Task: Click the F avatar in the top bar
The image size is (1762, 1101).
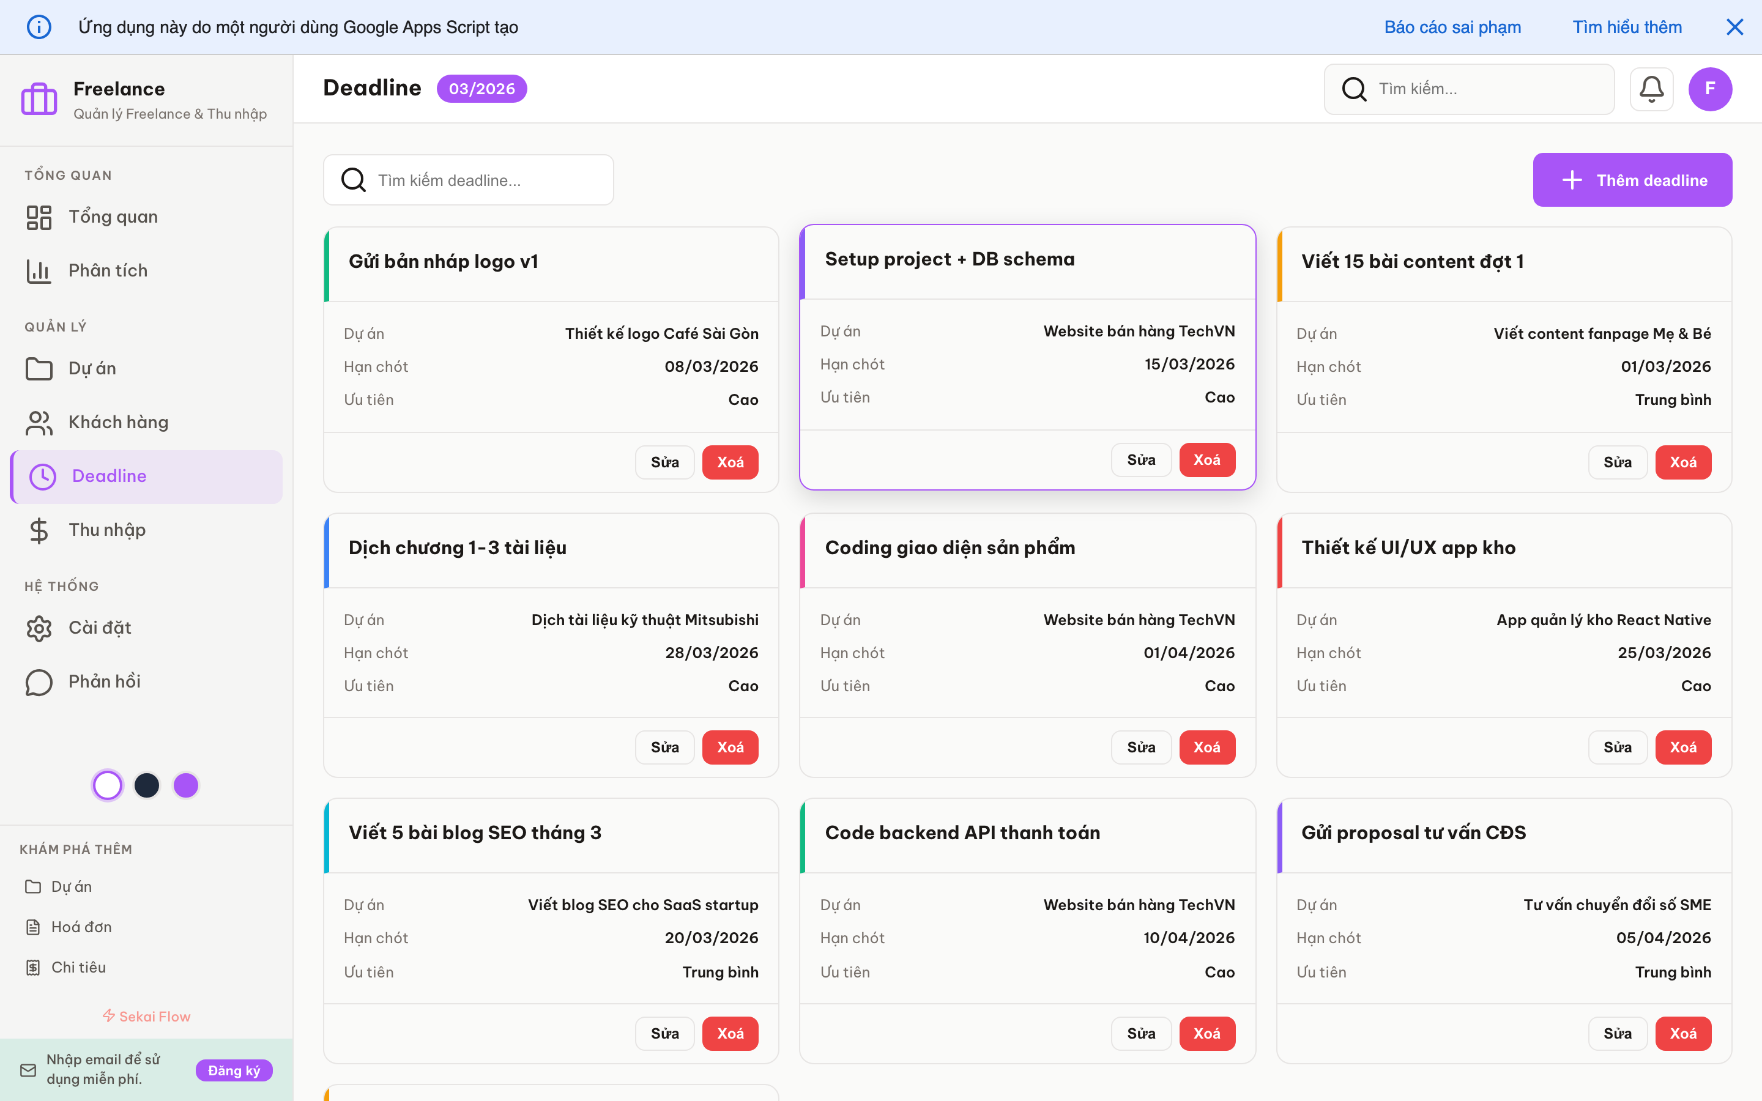Action: [x=1709, y=89]
